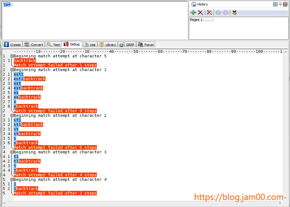Move regex up in History
Screen dimensions: 290x207
(218, 13)
